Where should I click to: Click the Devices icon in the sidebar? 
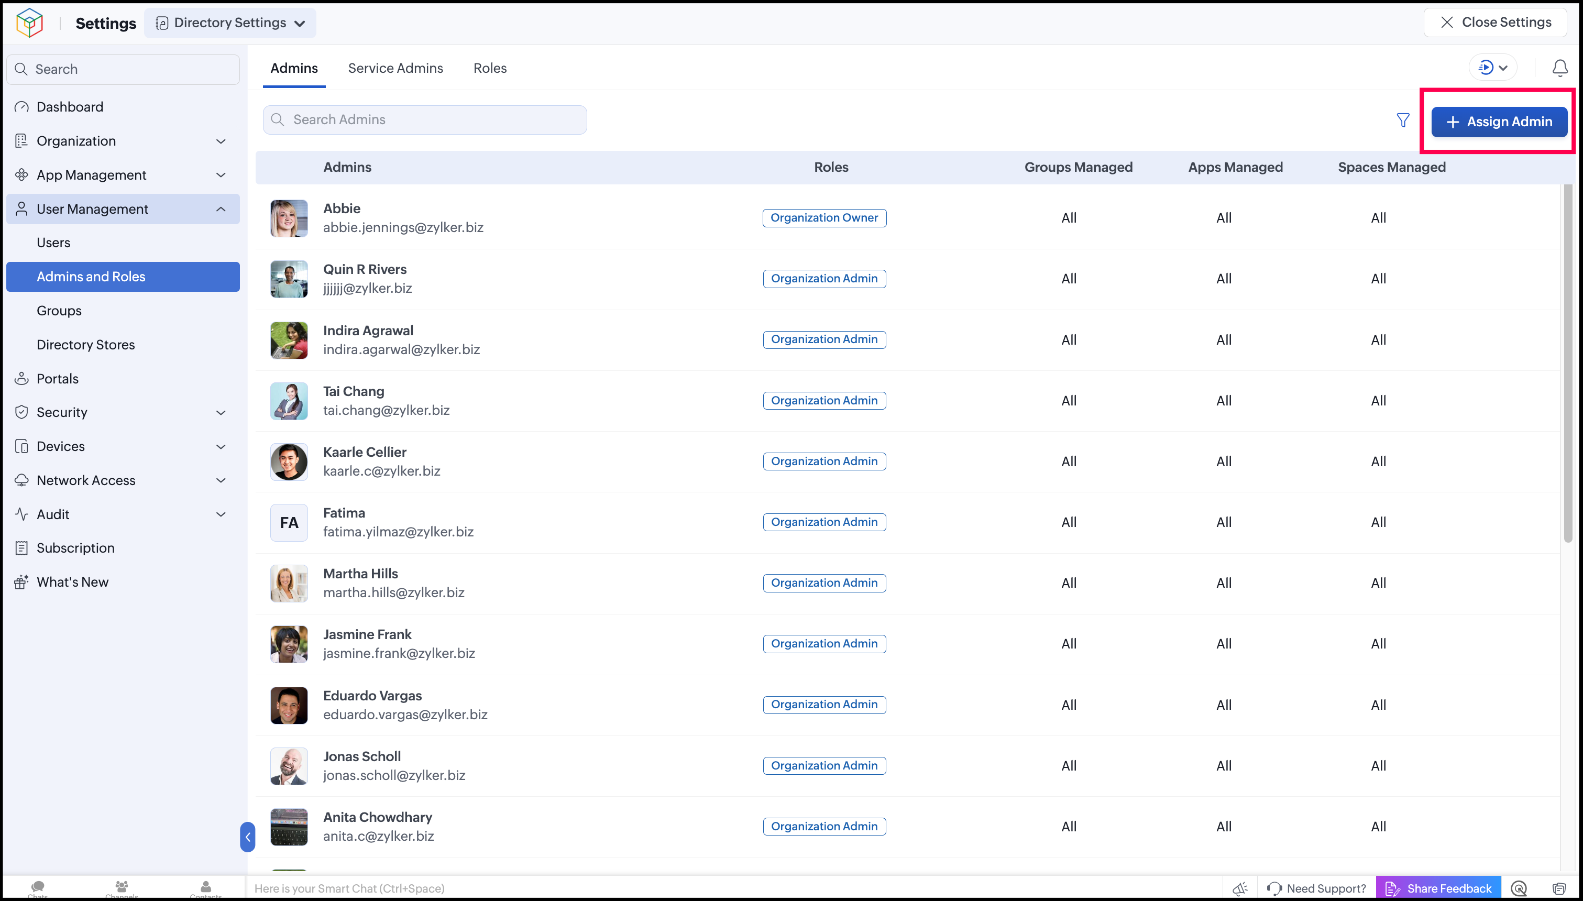click(x=21, y=446)
